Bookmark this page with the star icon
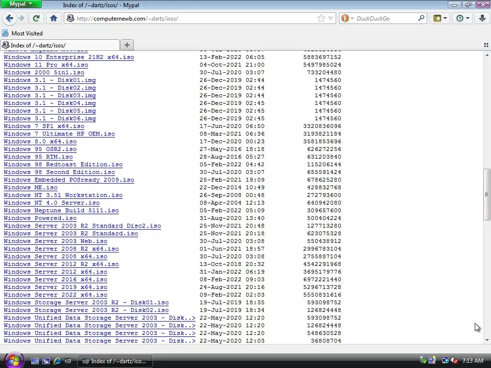The image size is (491, 368). tap(321, 19)
